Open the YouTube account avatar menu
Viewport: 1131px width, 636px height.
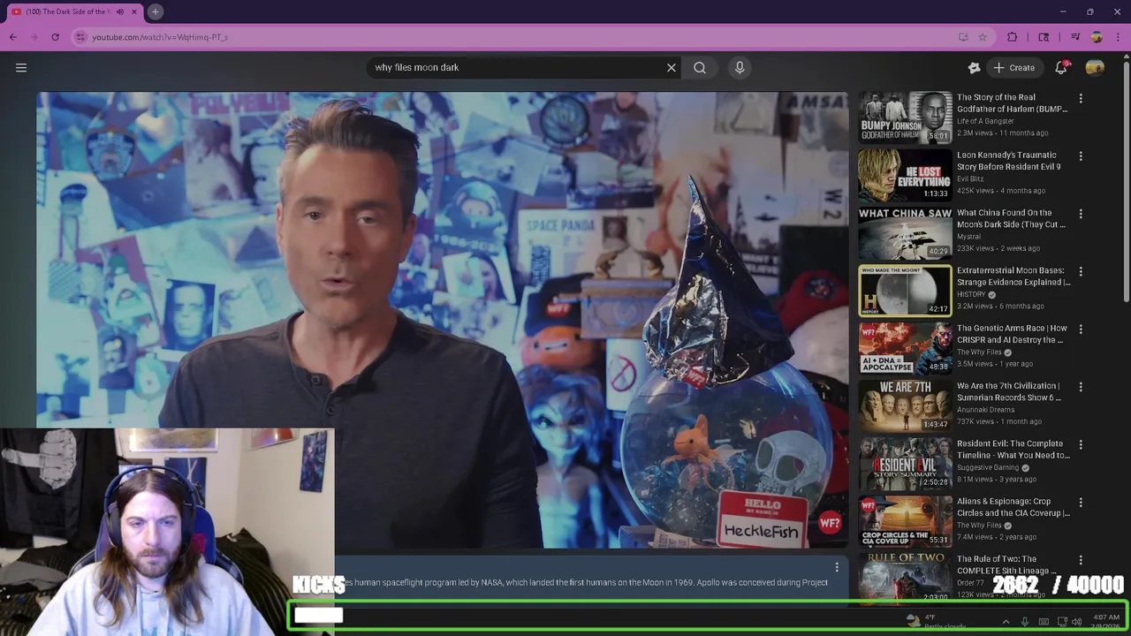(x=1095, y=68)
